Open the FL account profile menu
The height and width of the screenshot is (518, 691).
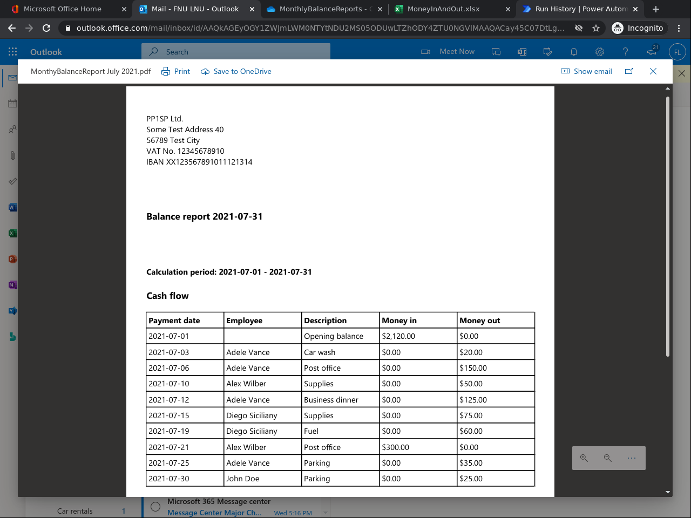[678, 52]
